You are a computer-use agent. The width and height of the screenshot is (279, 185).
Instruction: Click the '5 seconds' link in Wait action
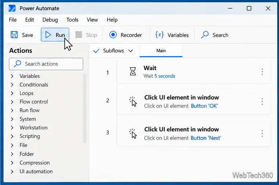tap(165, 76)
